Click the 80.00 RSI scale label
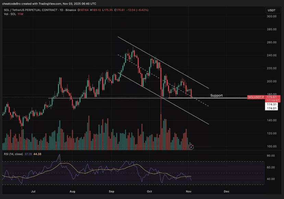The image size is (284, 199). (271, 156)
